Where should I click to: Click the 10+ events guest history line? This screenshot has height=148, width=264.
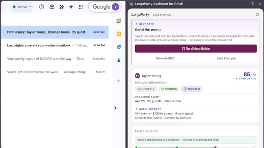(x=164, y=114)
